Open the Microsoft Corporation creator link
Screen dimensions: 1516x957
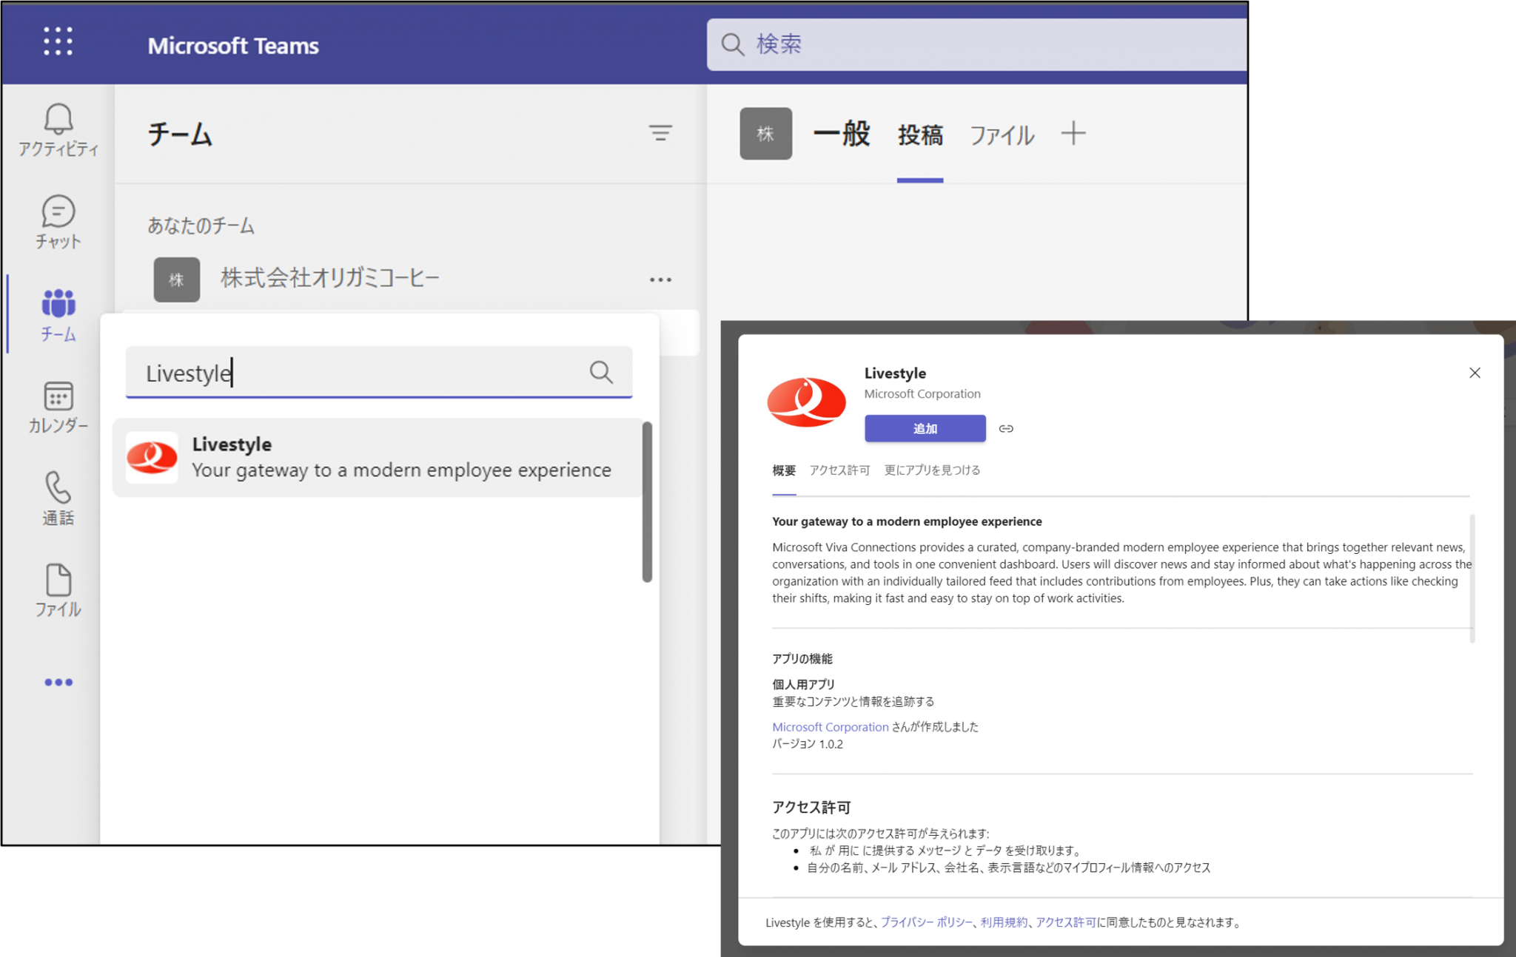(830, 727)
